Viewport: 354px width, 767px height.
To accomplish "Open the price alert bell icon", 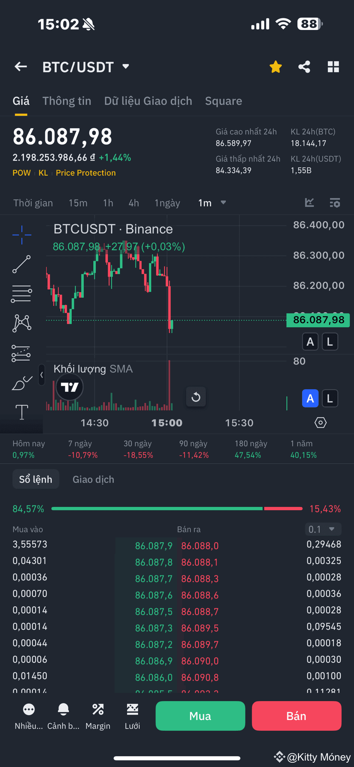I will tap(63, 710).
